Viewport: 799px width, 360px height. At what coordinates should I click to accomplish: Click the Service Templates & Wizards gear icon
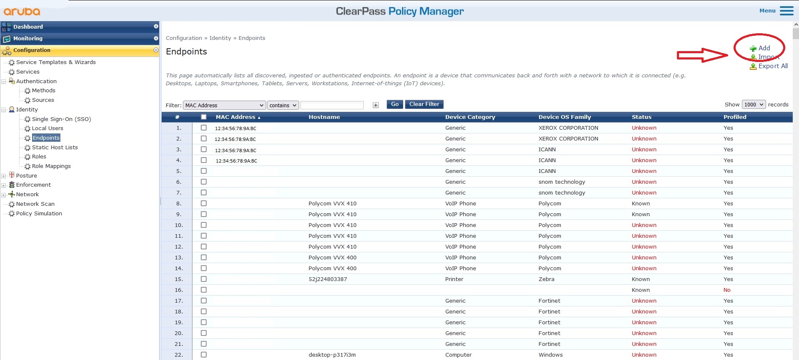coord(12,62)
